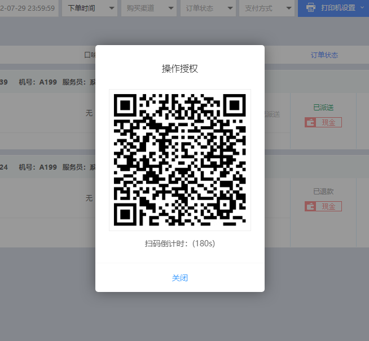Click the 操作授权 dialog title

[x=179, y=69]
